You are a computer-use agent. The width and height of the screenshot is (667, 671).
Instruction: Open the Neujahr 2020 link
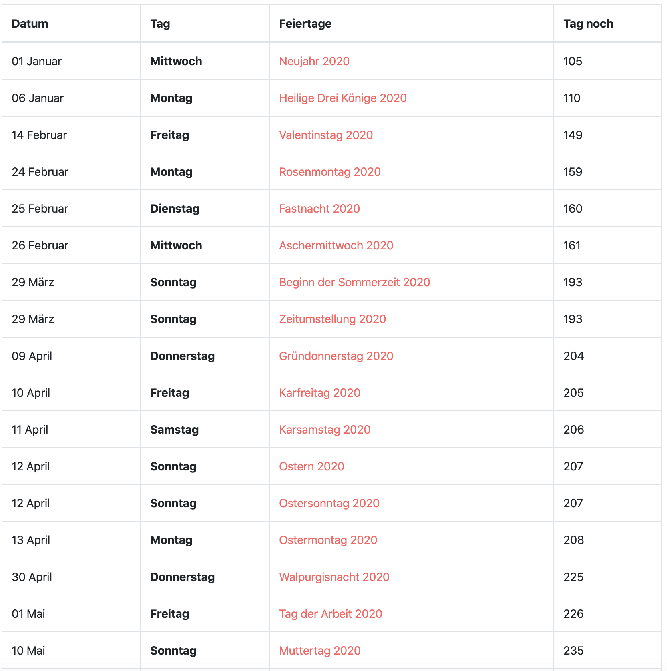[x=314, y=61]
